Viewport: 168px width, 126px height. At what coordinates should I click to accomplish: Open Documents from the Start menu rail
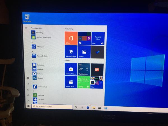pyautogui.click(x=28, y=84)
